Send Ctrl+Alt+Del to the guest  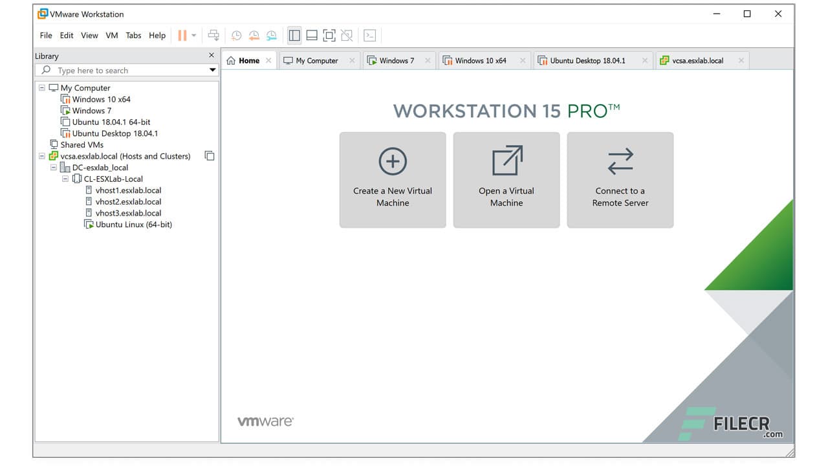click(213, 35)
